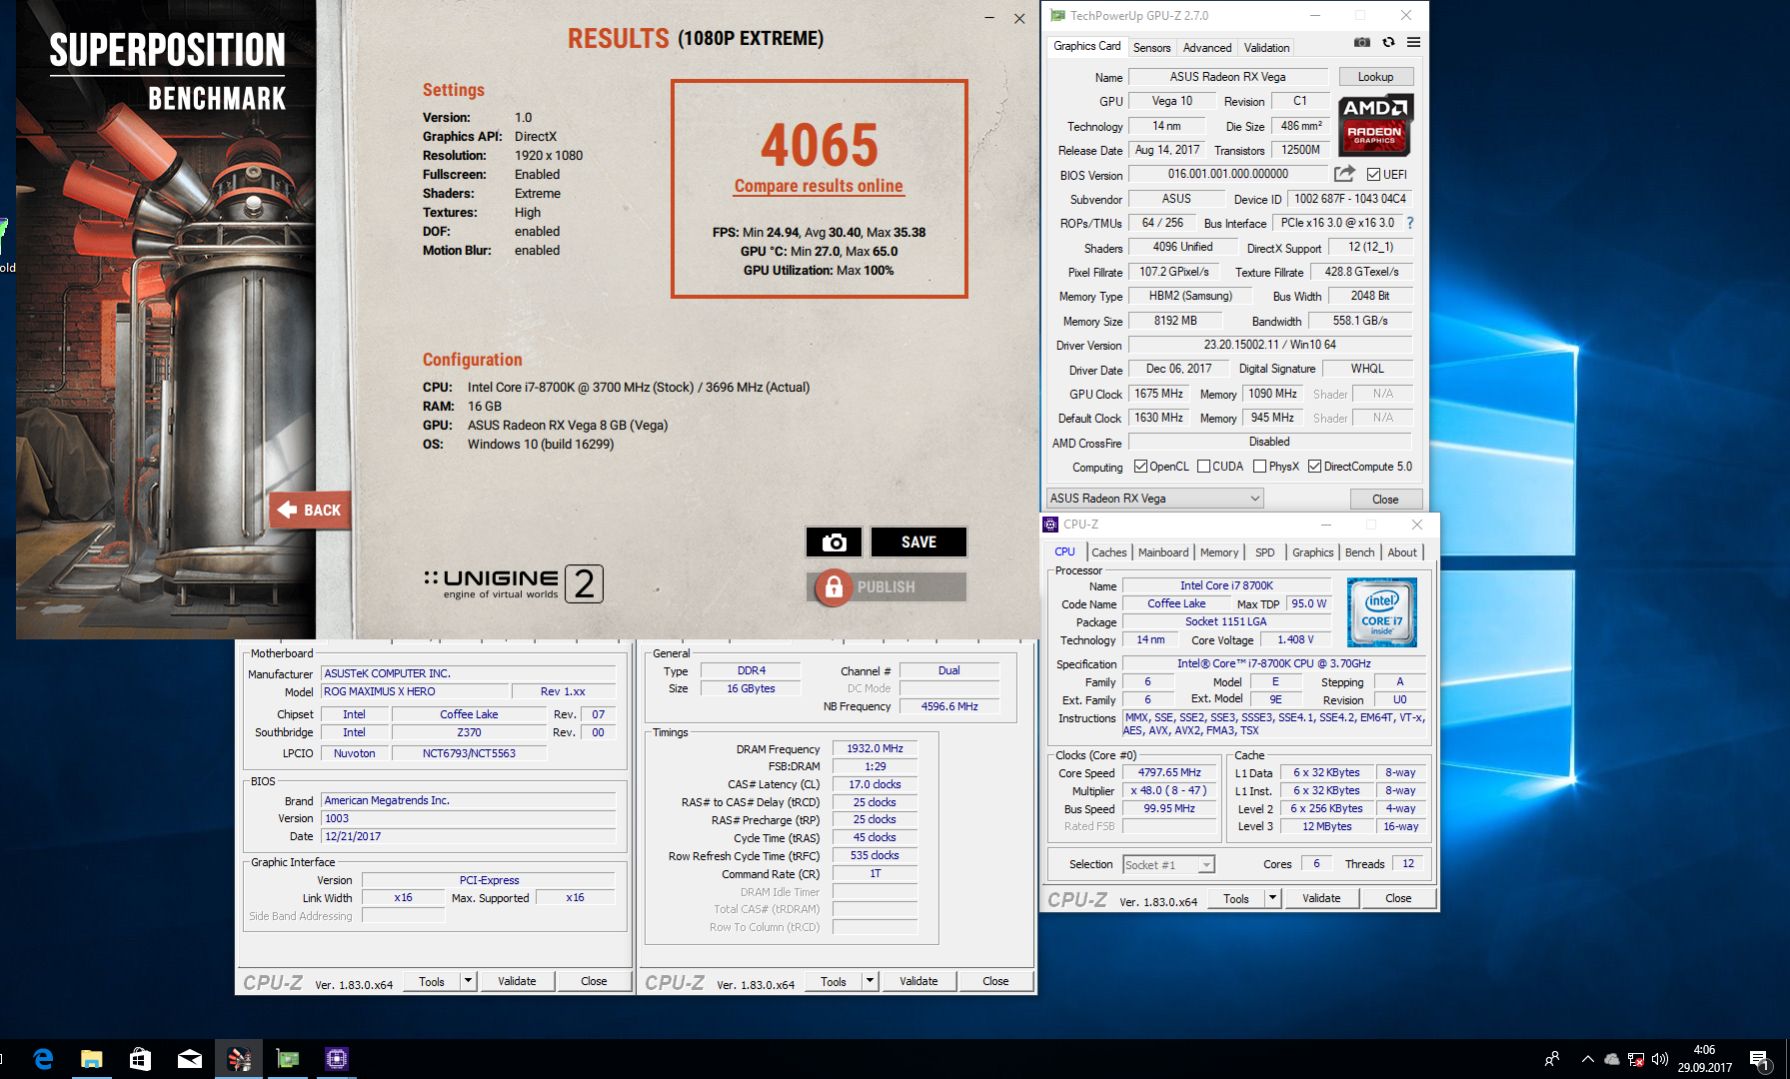
Task: Click the AMD Radeon Graphics logo
Action: (x=1375, y=125)
